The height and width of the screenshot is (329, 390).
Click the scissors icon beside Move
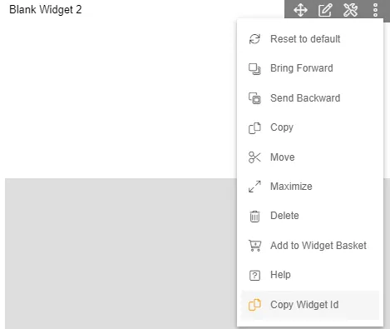click(x=254, y=157)
